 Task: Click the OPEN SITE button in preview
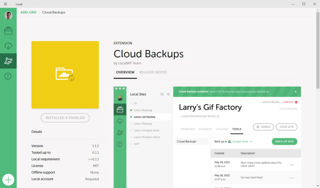pyautogui.click(x=286, y=127)
